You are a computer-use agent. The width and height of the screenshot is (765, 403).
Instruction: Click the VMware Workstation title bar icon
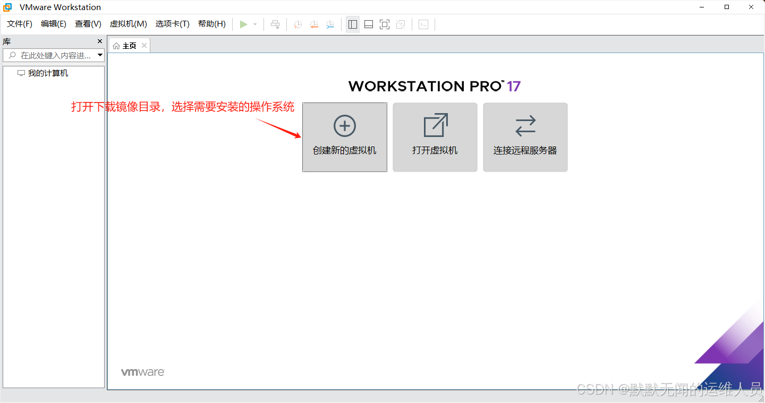pos(8,7)
